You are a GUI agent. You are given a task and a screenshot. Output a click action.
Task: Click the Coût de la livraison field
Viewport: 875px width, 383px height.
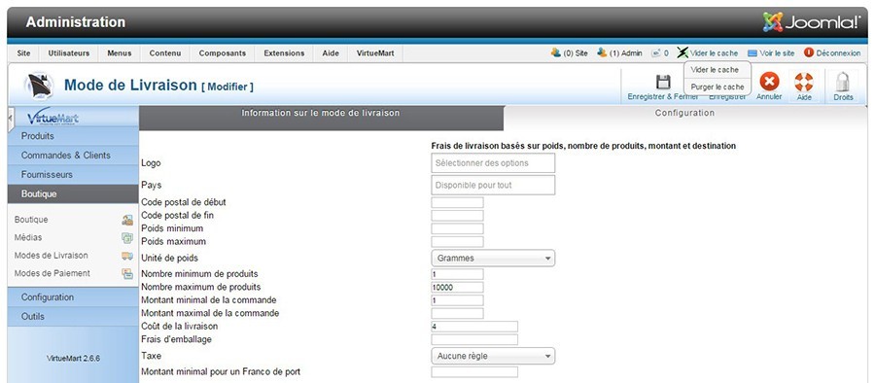[474, 327]
